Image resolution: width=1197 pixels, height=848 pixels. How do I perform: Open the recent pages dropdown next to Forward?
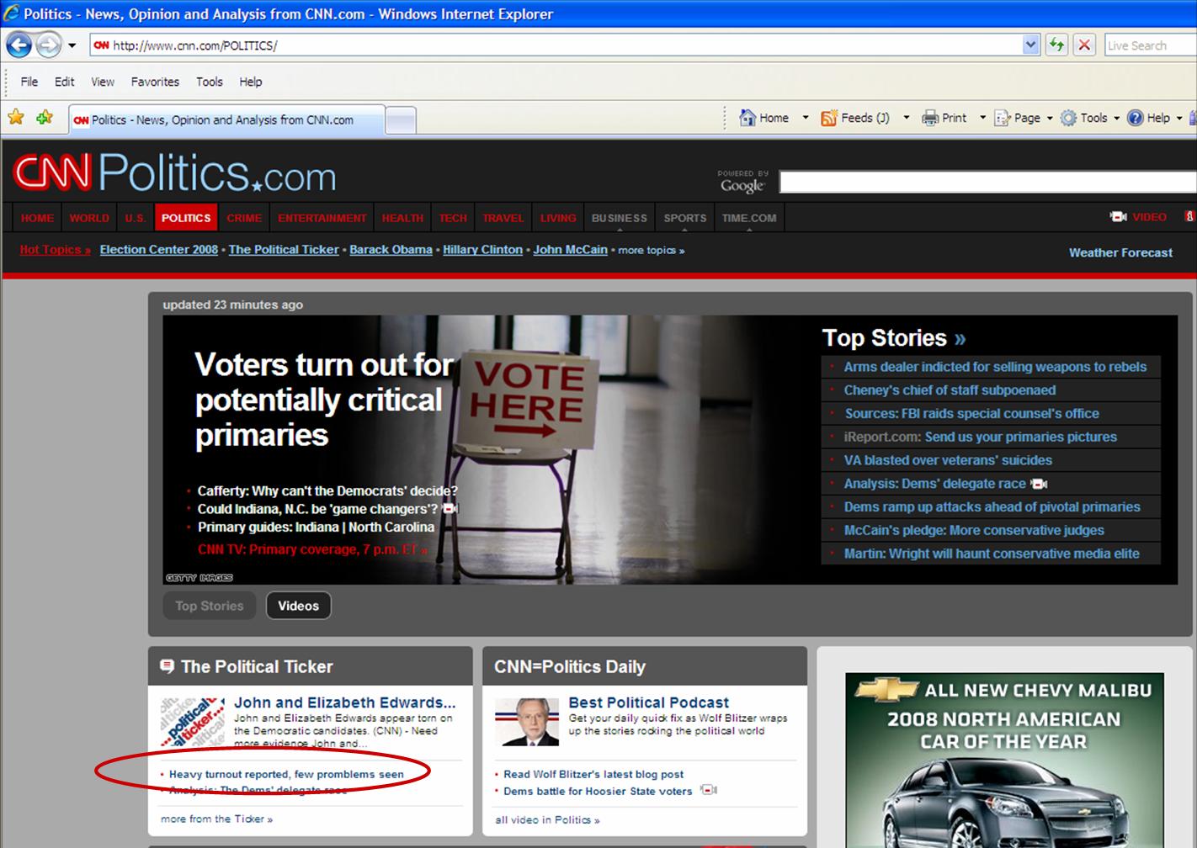72,45
